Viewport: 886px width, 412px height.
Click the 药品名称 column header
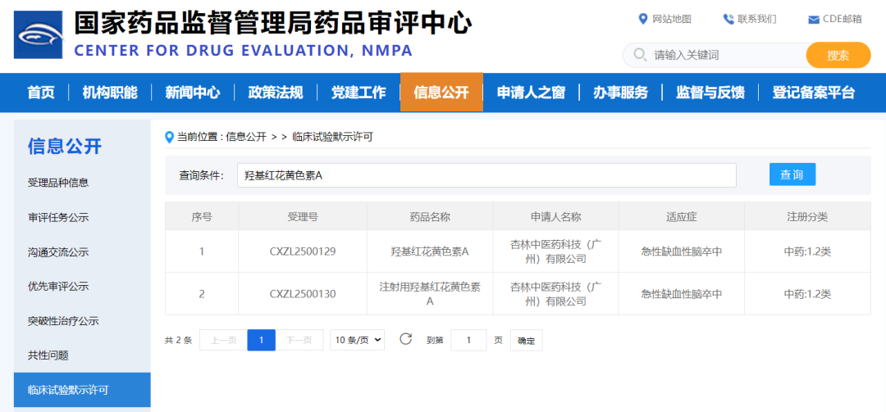[x=430, y=217]
